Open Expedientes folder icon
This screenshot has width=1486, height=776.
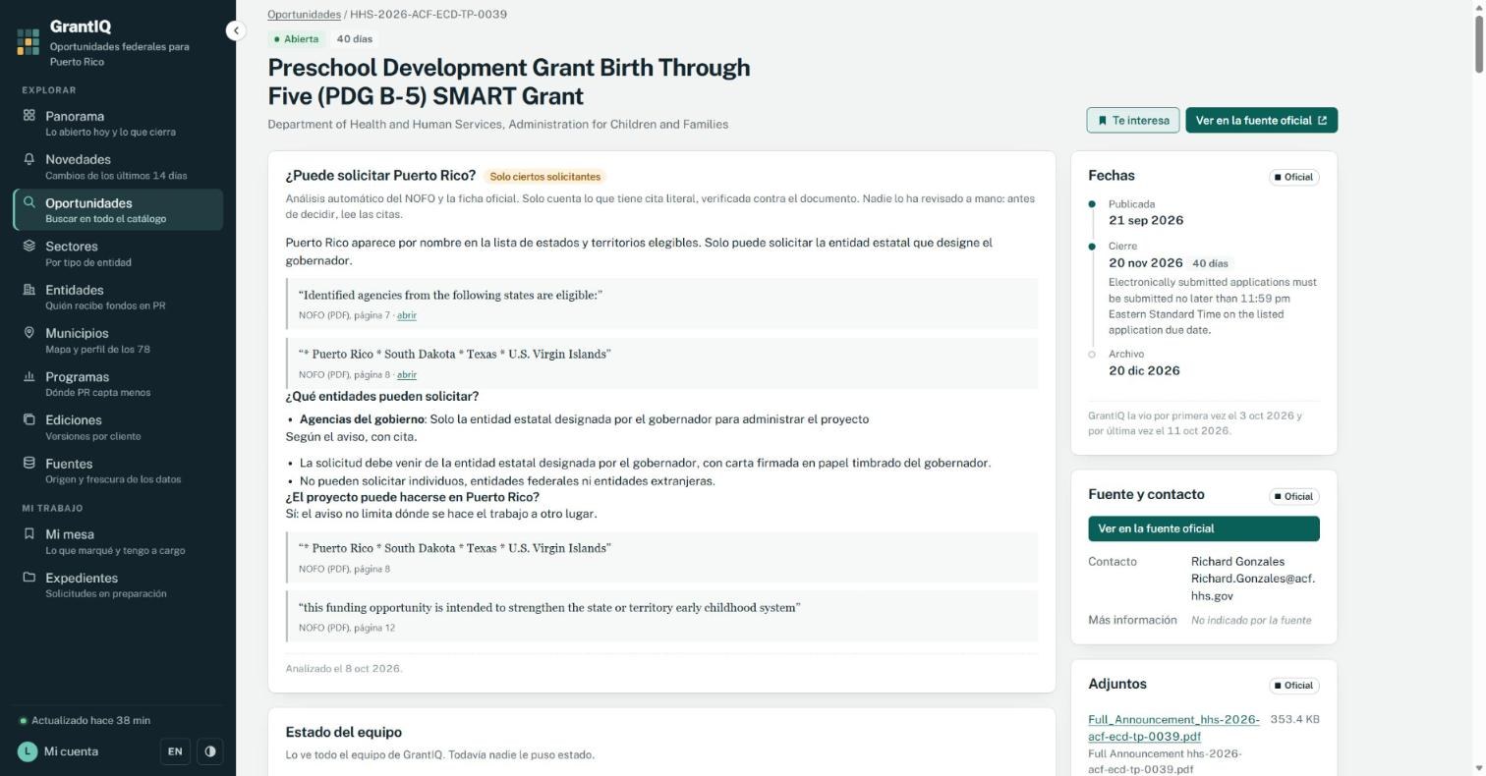pos(29,578)
